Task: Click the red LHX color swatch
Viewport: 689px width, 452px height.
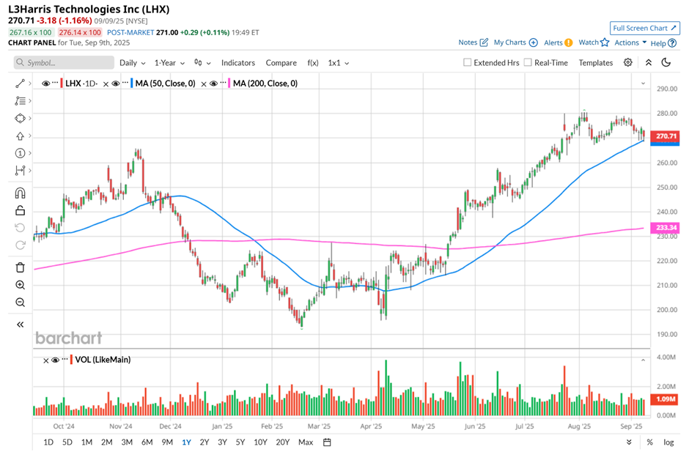Action: click(x=62, y=83)
